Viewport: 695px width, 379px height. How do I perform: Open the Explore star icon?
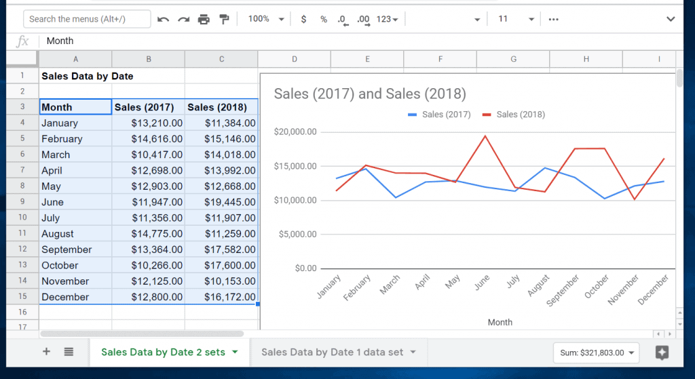pos(662,353)
